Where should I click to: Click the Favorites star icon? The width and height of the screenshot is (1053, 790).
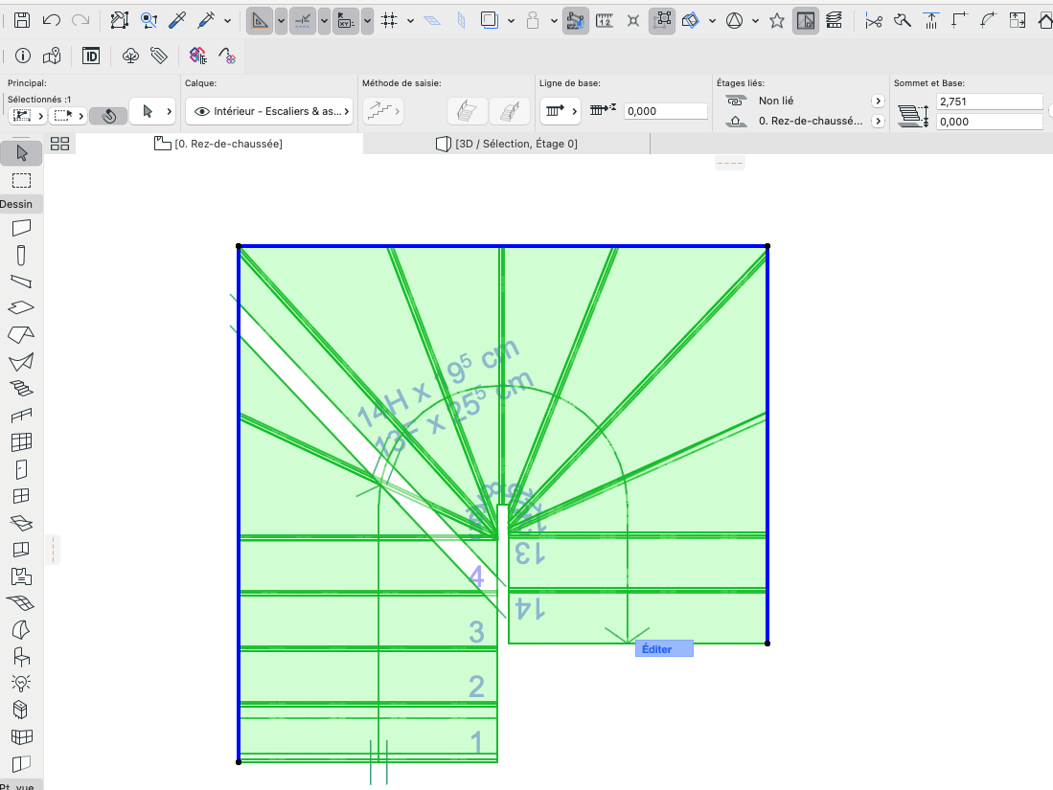[777, 21]
